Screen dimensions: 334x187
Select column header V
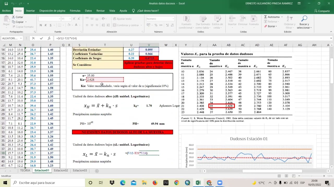(149, 45)
